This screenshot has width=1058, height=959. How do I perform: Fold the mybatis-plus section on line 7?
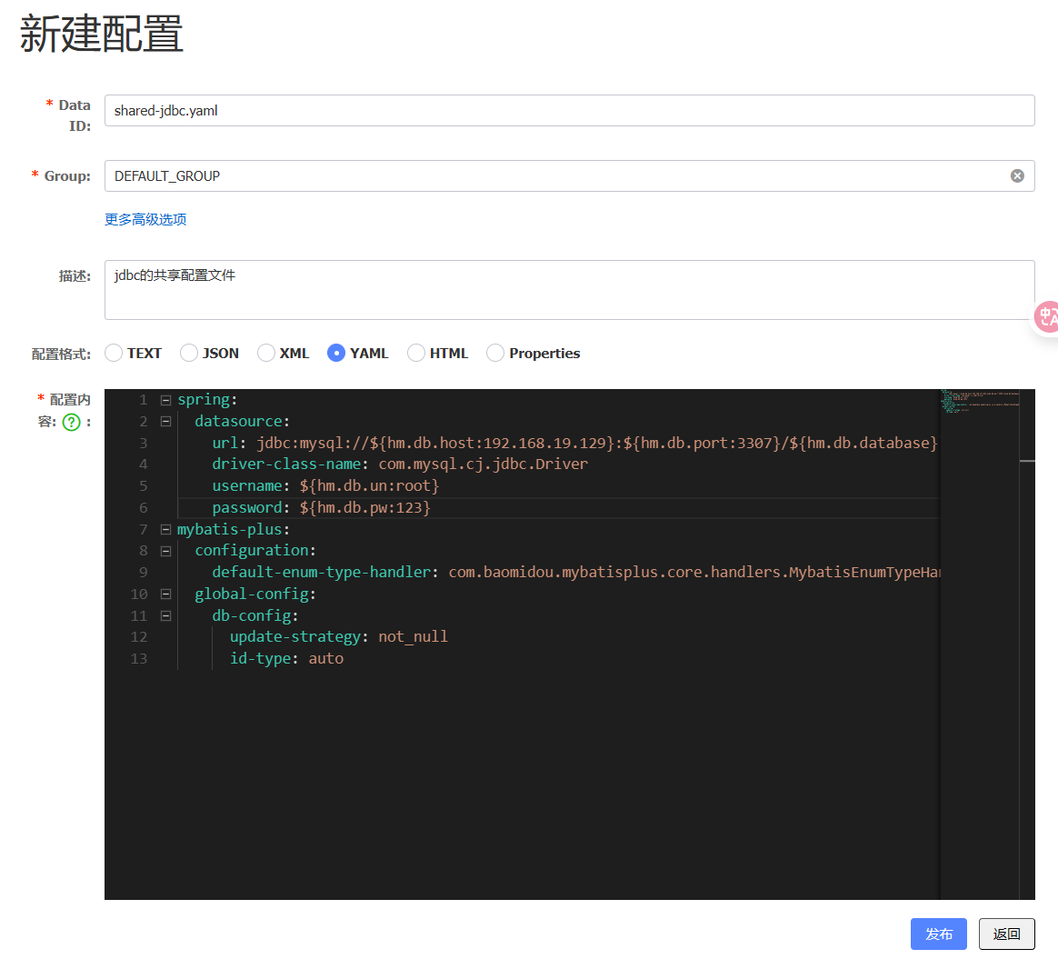pyautogui.click(x=165, y=529)
